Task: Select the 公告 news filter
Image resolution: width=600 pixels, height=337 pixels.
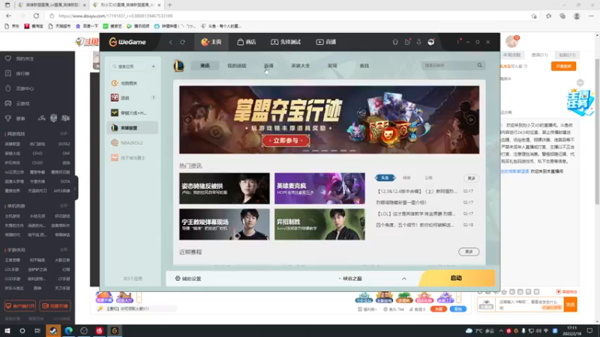Action: [x=428, y=178]
